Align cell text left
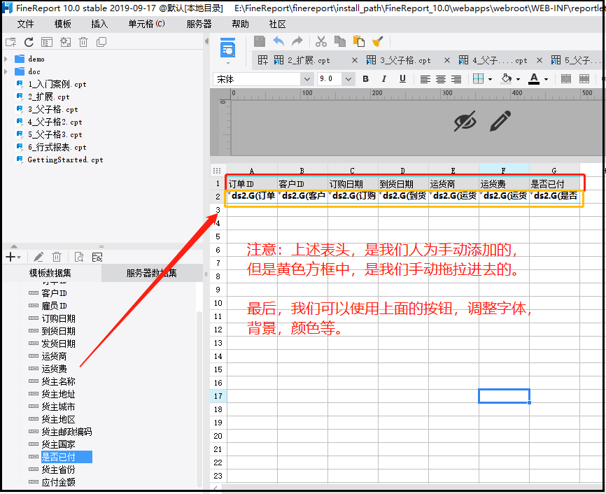This screenshot has width=606, height=494. 425,79
